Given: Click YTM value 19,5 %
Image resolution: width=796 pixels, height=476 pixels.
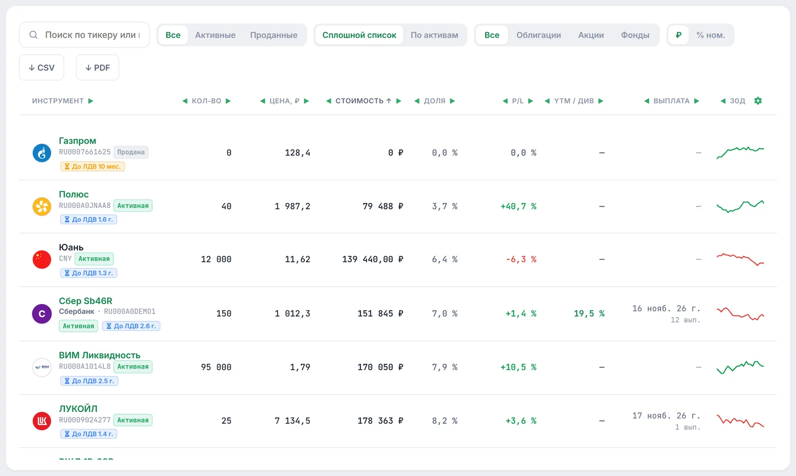Looking at the screenshot, I should (x=589, y=314).
